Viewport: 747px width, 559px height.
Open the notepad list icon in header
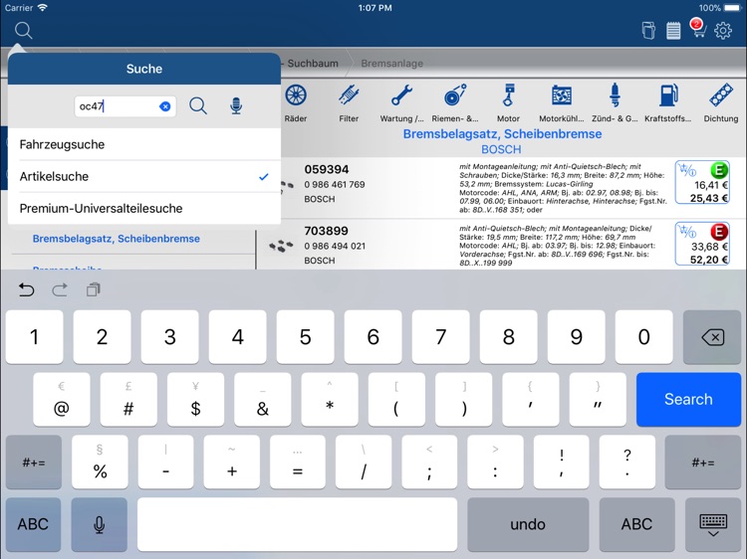(673, 31)
